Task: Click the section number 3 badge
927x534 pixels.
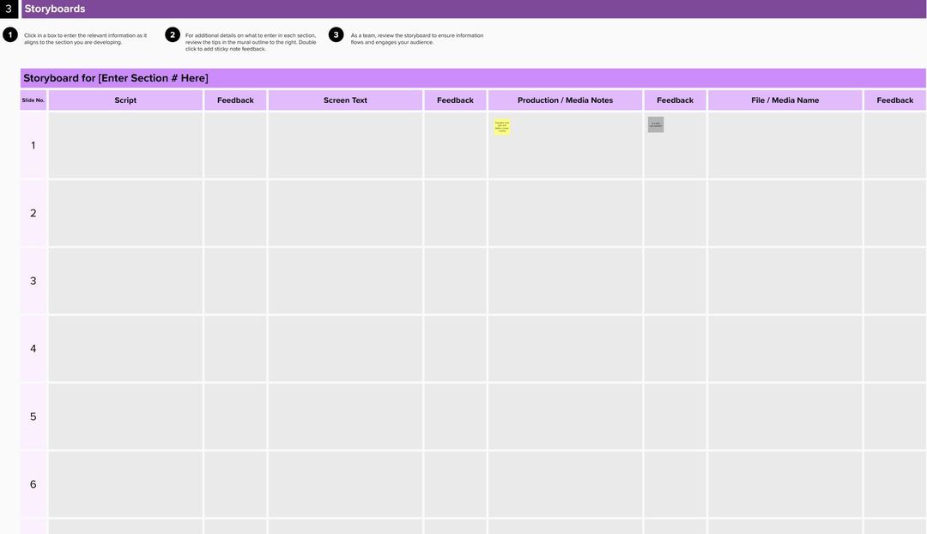Action: tap(8, 7)
